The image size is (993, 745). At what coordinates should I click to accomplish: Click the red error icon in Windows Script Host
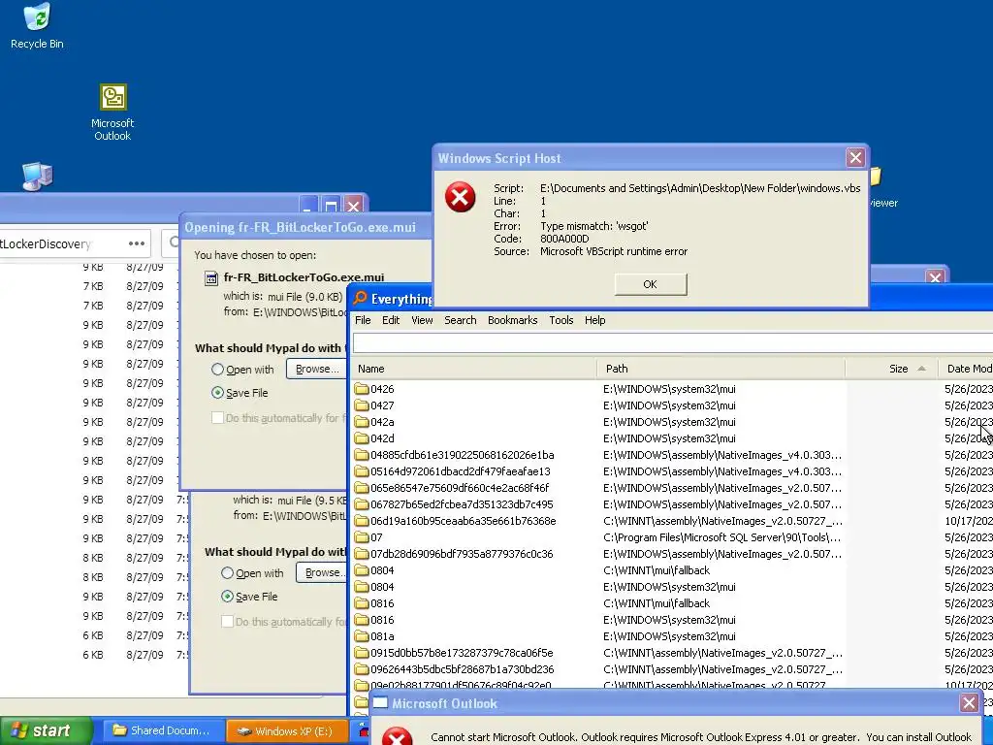click(461, 197)
